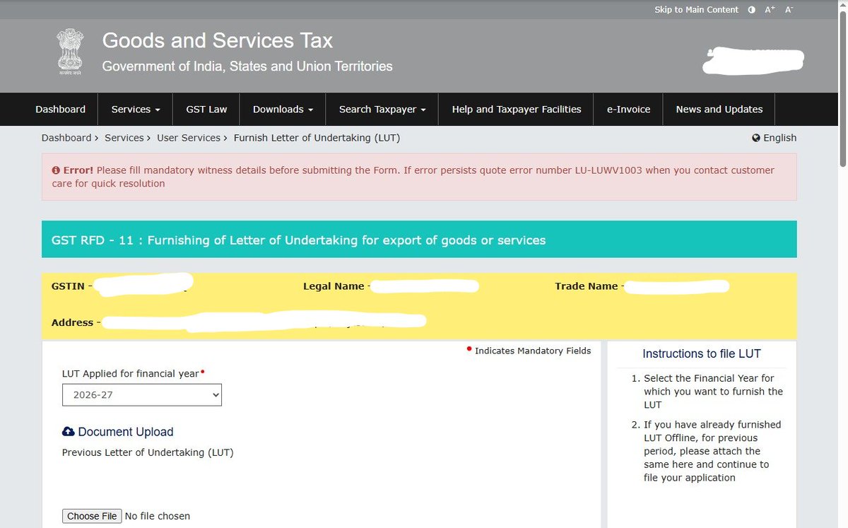Viewport: 848px width, 528px height.
Task: Click the 'Trade Name' label
Action: click(x=586, y=286)
